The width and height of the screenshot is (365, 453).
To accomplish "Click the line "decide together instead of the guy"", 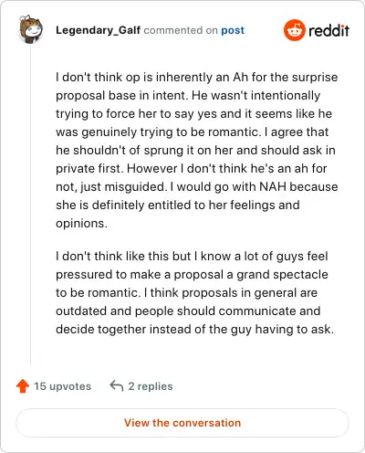I will pos(194,329).
